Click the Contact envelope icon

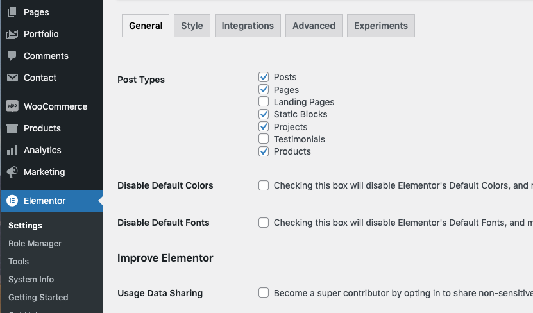(12, 78)
